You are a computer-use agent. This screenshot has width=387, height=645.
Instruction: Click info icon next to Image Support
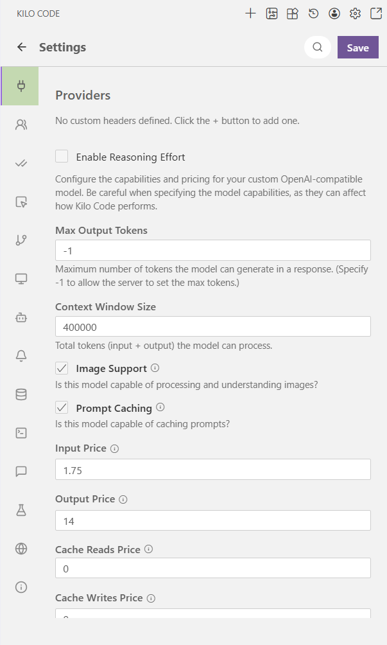[x=155, y=369]
